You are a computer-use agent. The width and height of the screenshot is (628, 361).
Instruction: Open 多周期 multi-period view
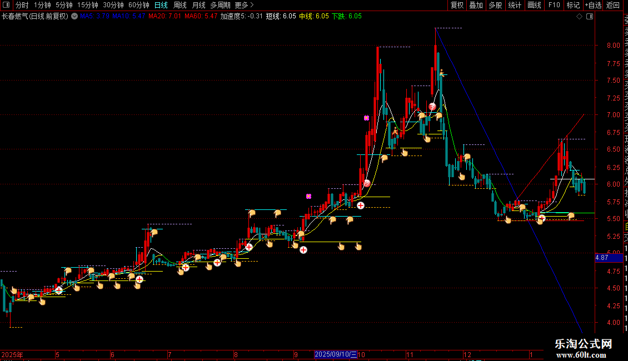[220, 5]
